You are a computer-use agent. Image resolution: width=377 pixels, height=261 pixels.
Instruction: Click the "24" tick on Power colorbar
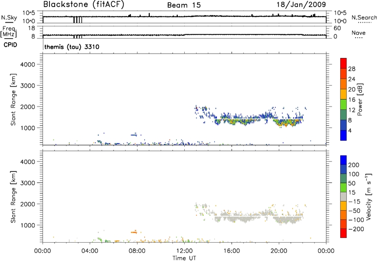point(352,79)
